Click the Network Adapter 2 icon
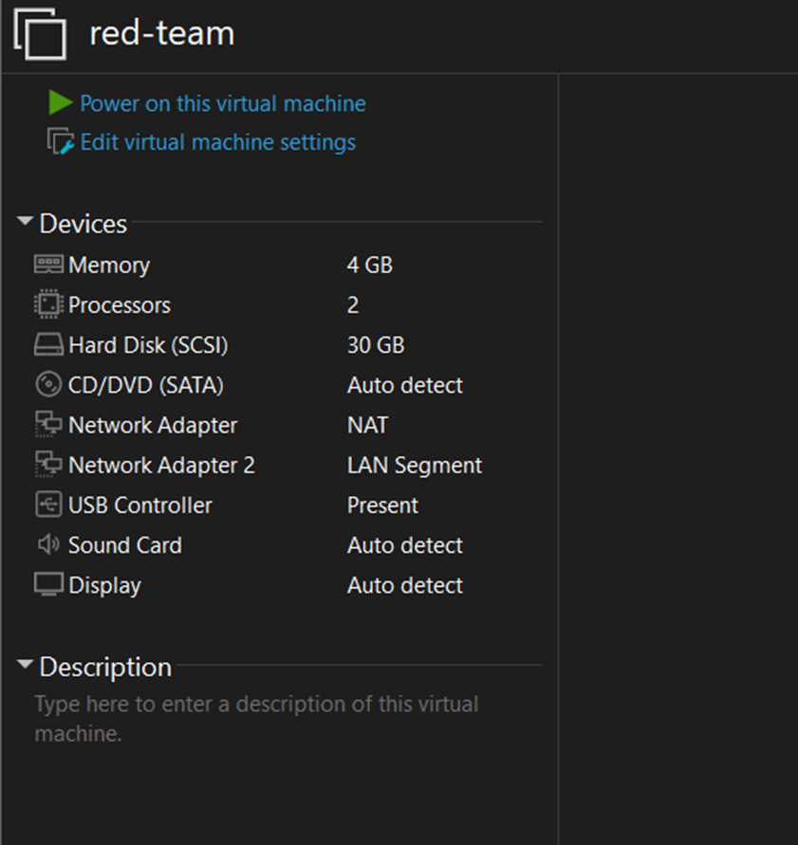The height and width of the screenshot is (845, 798). click(48, 465)
